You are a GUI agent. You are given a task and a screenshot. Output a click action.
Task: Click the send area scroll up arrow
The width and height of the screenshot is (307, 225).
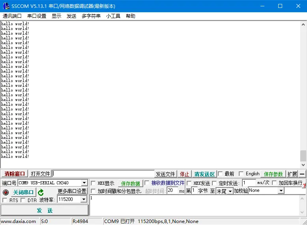click(x=302, y=199)
